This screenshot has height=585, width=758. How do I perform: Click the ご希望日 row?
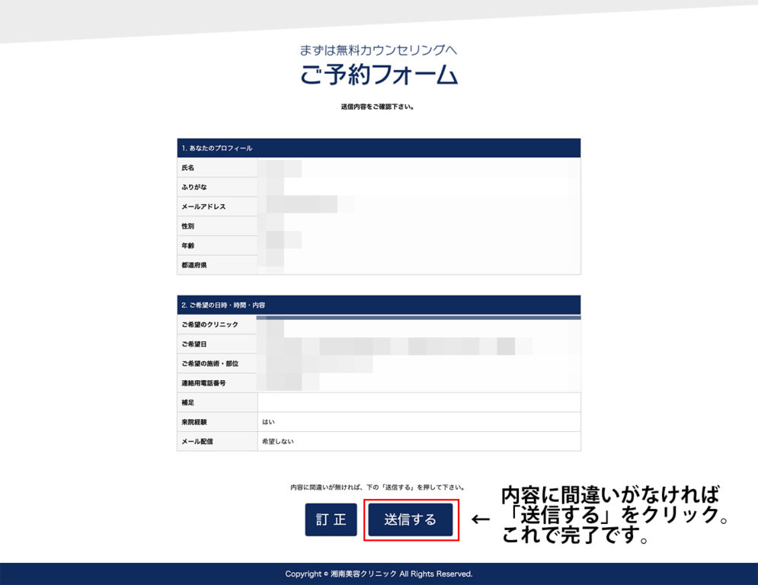(216, 344)
